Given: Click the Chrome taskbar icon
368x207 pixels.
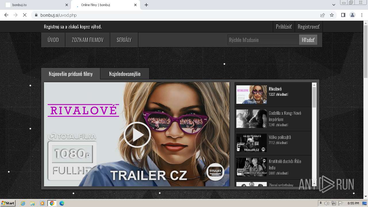Looking at the screenshot, I should 52,203.
